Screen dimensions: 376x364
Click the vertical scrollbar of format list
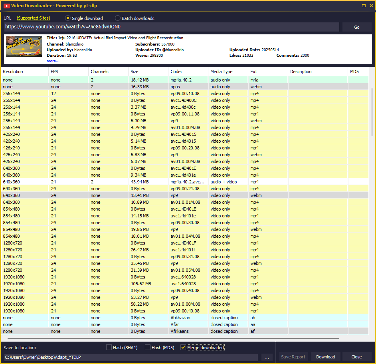[x=372, y=112]
